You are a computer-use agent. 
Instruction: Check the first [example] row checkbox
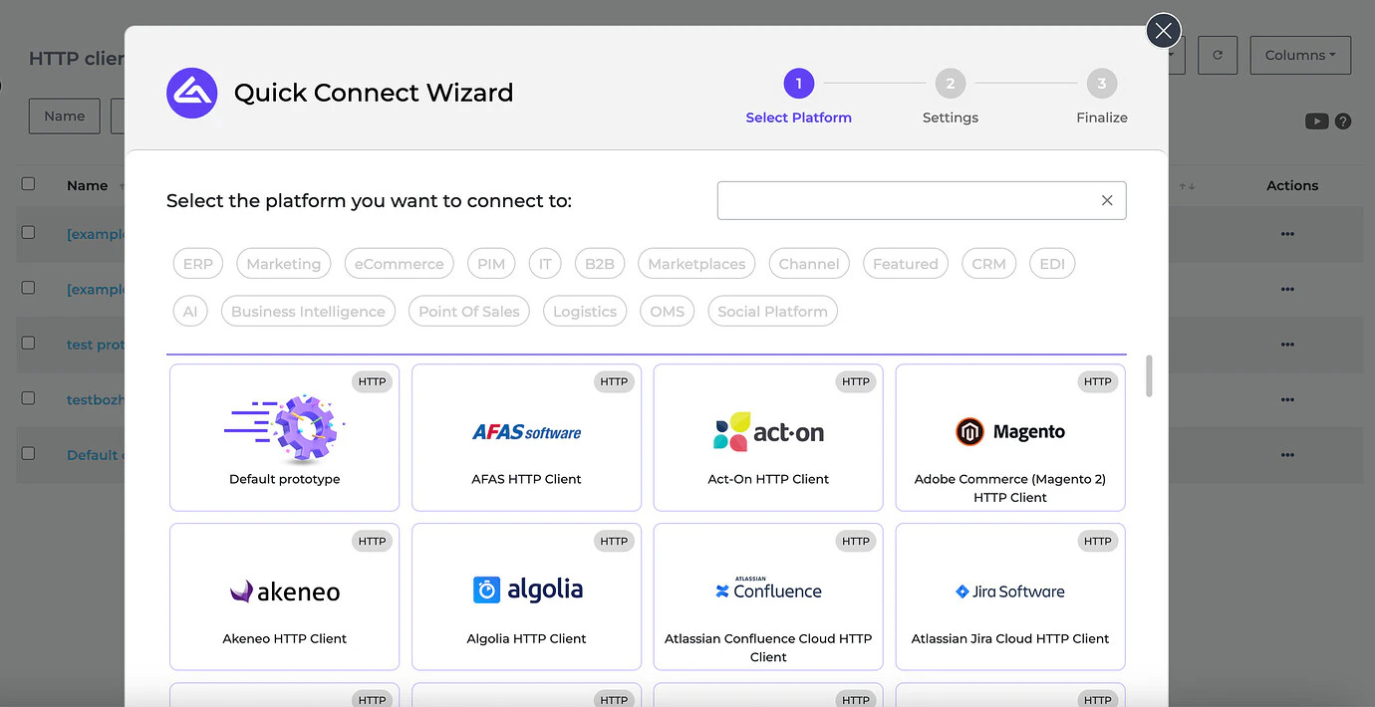point(28,232)
